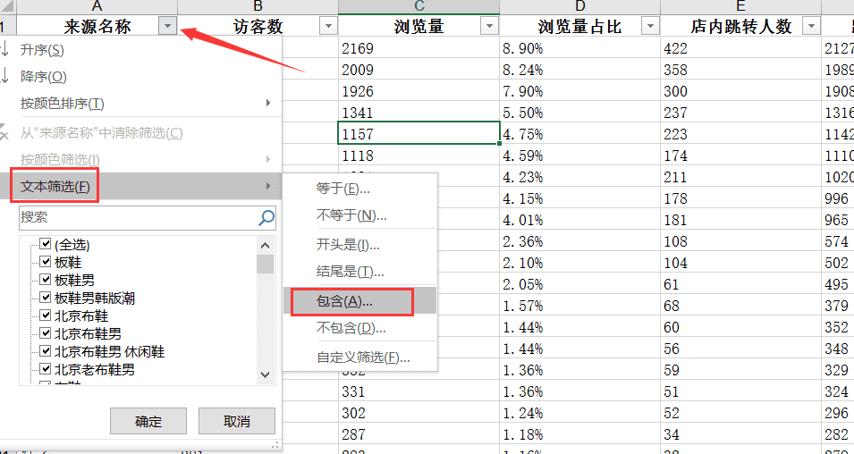Choose the 不等于 filter option
This screenshot has width=854, height=454.
[360, 215]
